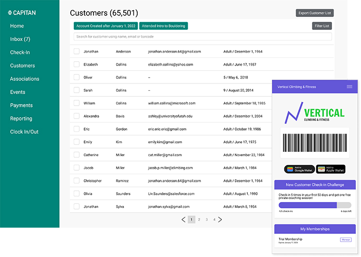Navigate to Reporting in sidebar
361x257 pixels.
[x=21, y=119]
